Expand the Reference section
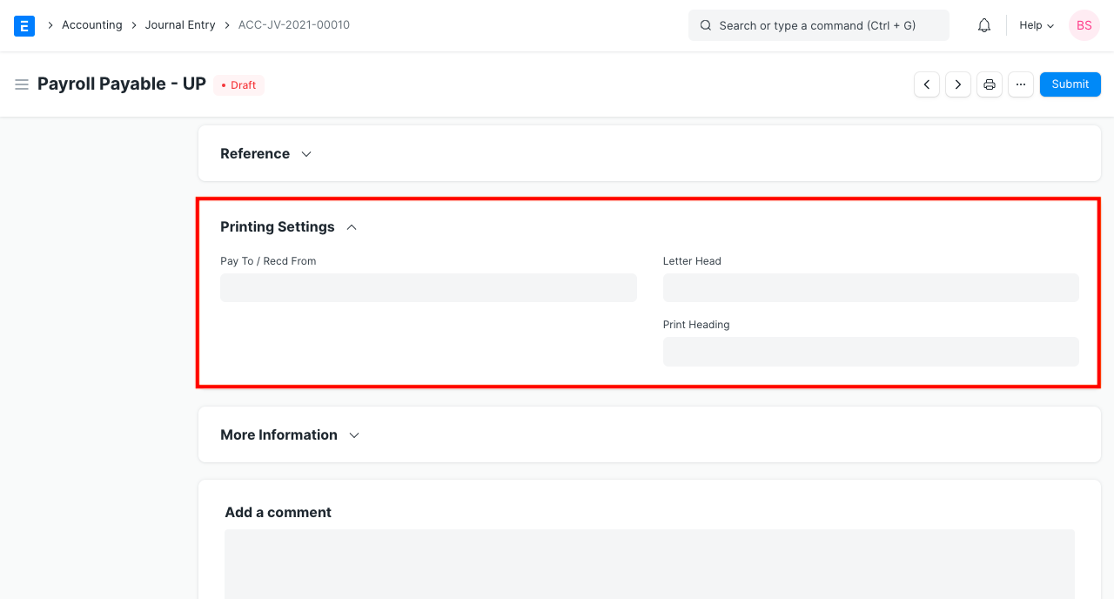This screenshot has height=599, width=1114. pyautogui.click(x=305, y=153)
